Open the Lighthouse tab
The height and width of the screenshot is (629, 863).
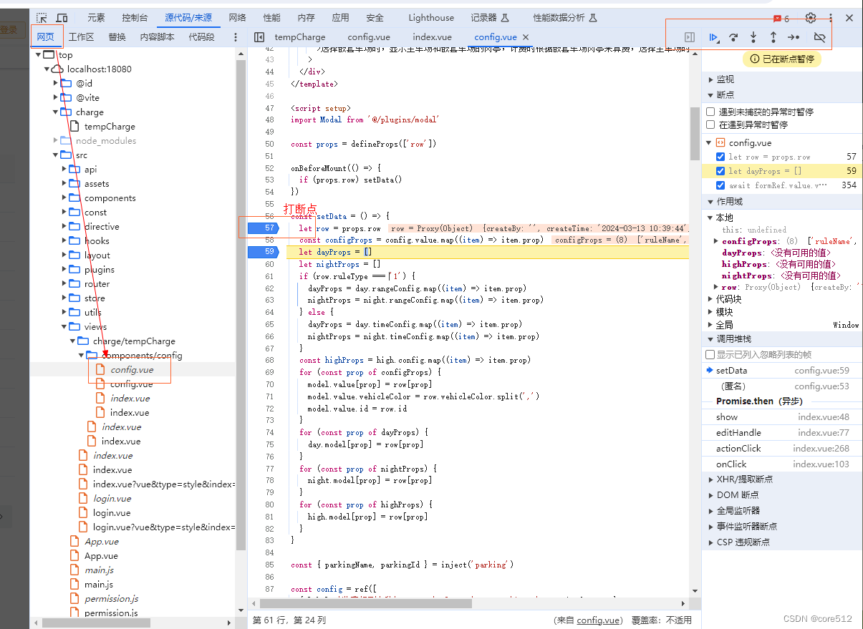point(431,18)
